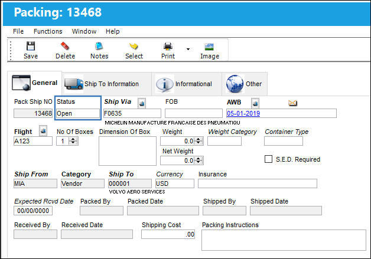Image resolution: width=371 pixels, height=259 pixels.
Task: Open the Functions menu
Action: coord(48,31)
